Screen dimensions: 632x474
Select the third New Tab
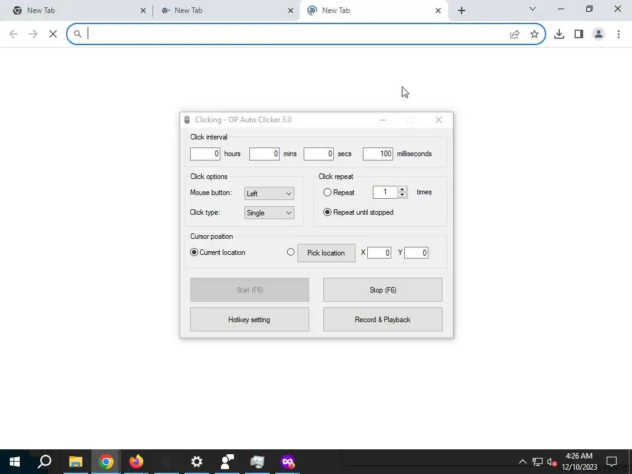pos(373,10)
